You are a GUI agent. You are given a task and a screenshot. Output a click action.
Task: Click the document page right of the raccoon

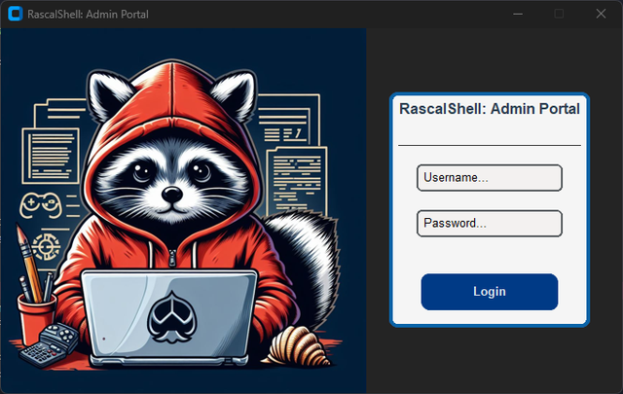[297, 181]
